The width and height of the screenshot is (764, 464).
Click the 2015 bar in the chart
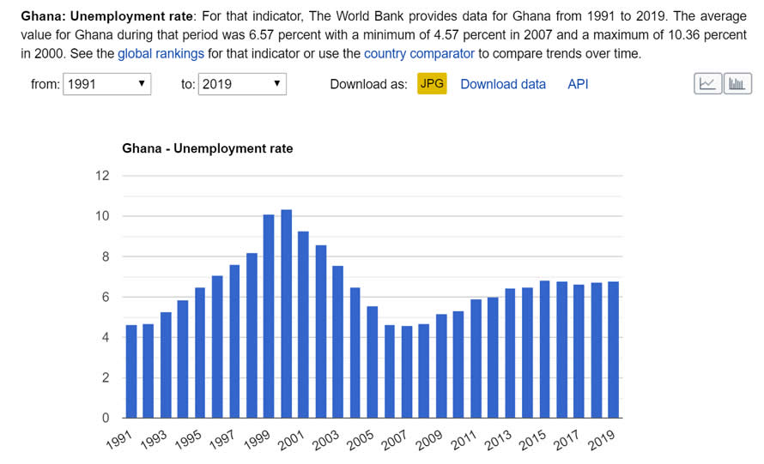(x=544, y=349)
